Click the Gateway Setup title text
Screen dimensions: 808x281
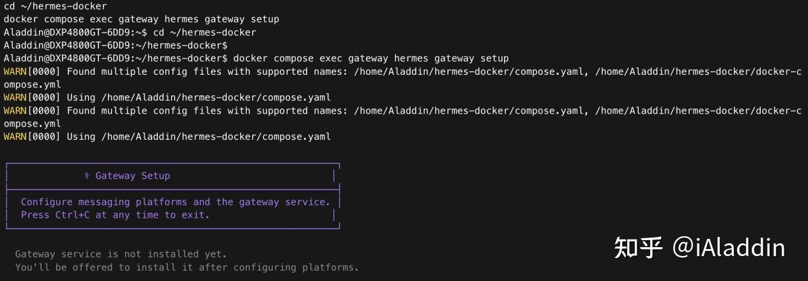point(133,176)
